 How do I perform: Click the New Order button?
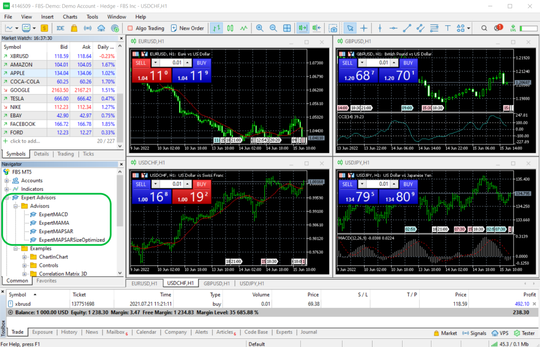tap(187, 28)
